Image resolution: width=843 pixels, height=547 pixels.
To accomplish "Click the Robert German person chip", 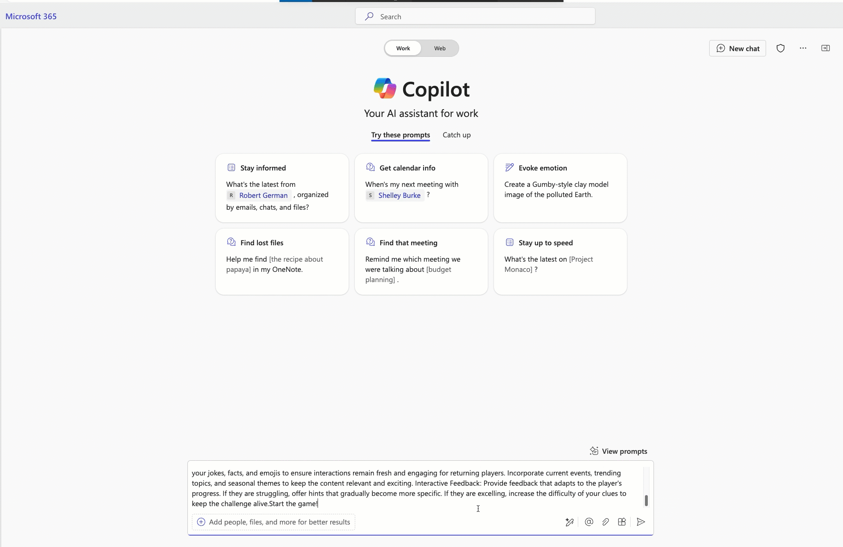I will click(x=259, y=195).
